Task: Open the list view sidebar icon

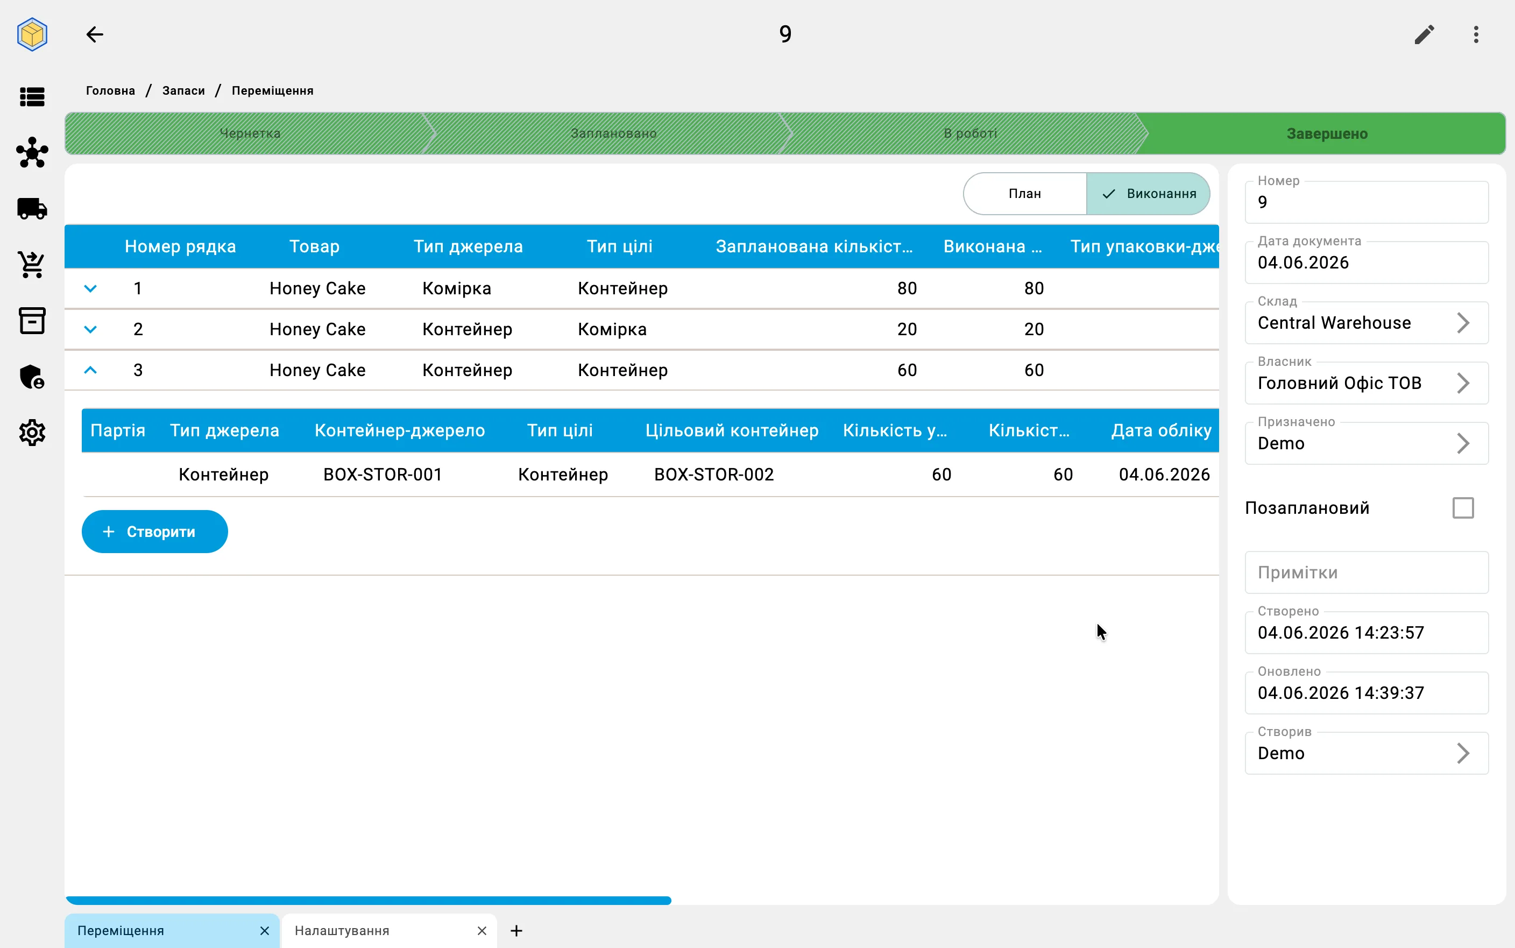Action: click(32, 97)
